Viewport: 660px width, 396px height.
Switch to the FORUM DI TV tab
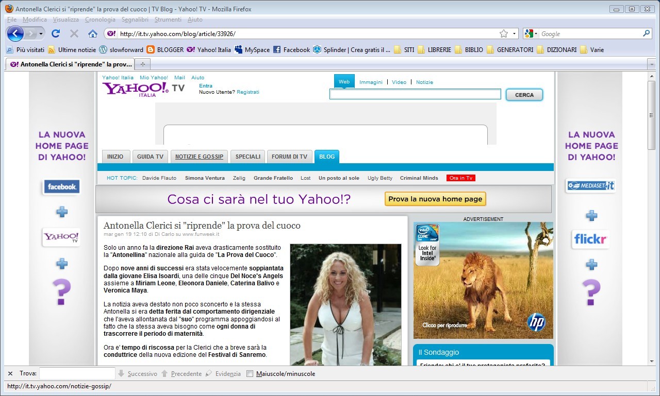(289, 157)
